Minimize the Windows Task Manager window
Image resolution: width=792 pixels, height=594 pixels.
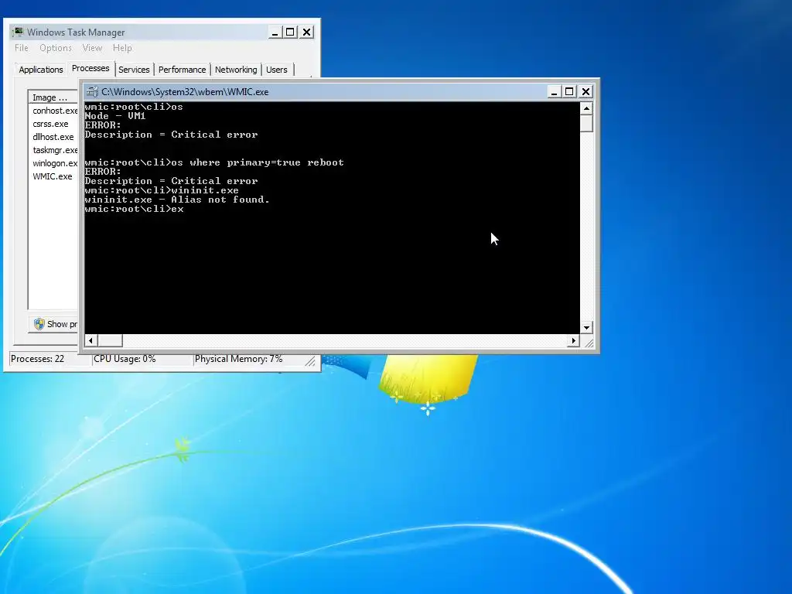coord(275,32)
